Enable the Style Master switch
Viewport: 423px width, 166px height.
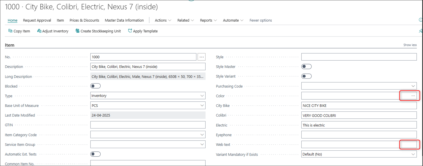pos(306,67)
